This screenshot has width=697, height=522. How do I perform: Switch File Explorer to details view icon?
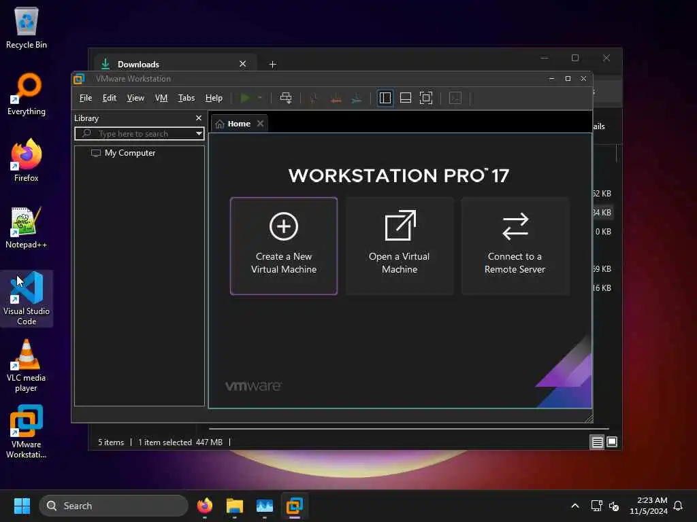[597, 442]
